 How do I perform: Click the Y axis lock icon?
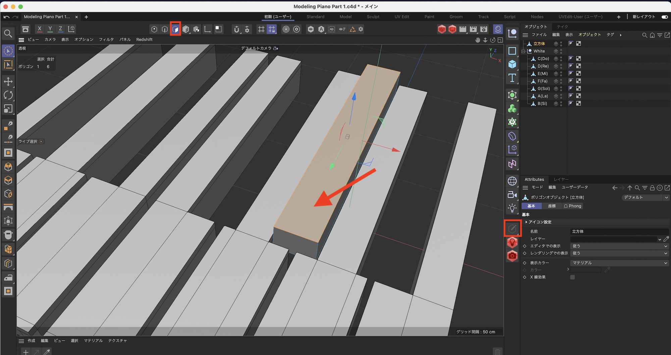[x=50, y=29]
